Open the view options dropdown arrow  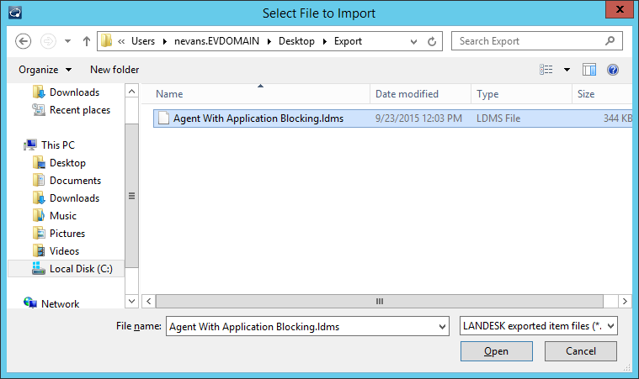[567, 70]
